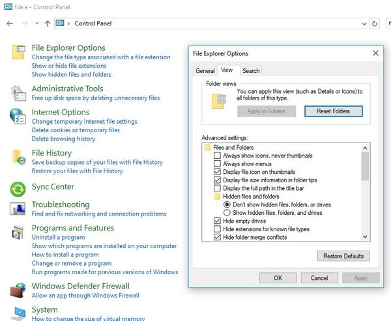Click Cancel in File Explorer Options
Image resolution: width=391 pixels, height=321 pixels.
click(319, 278)
